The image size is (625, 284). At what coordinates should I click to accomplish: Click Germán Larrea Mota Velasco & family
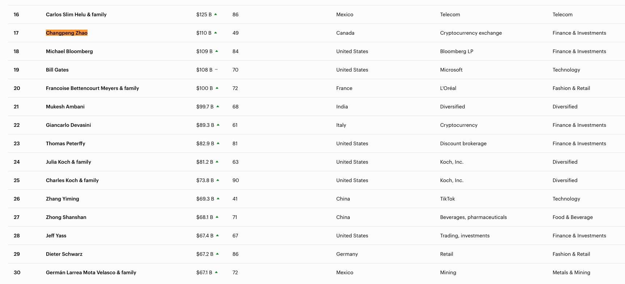(91, 272)
